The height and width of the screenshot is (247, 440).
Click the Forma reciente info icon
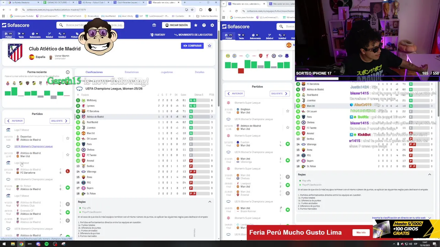[x=68, y=72]
